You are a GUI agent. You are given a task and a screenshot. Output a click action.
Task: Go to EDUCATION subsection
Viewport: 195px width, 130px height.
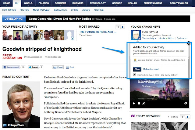(61, 10)
